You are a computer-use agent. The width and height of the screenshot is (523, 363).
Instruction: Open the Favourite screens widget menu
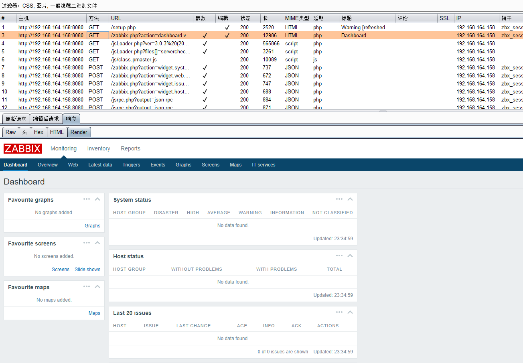pyautogui.click(x=87, y=242)
